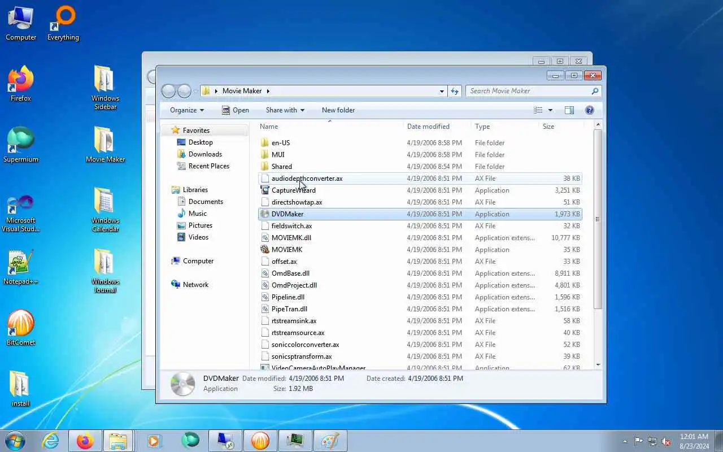Screen dimensions: 723x452
Task: Launch Notepad++ from the desktop
Action: 21,268
